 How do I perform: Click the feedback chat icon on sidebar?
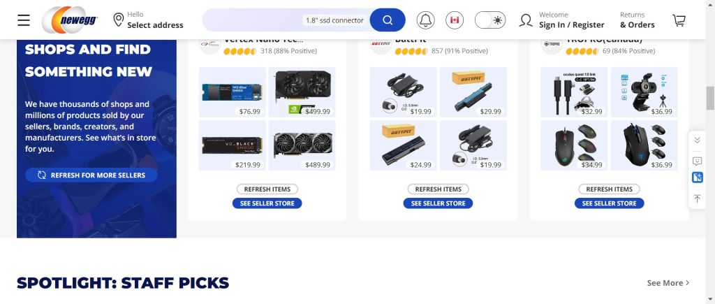coord(697,161)
